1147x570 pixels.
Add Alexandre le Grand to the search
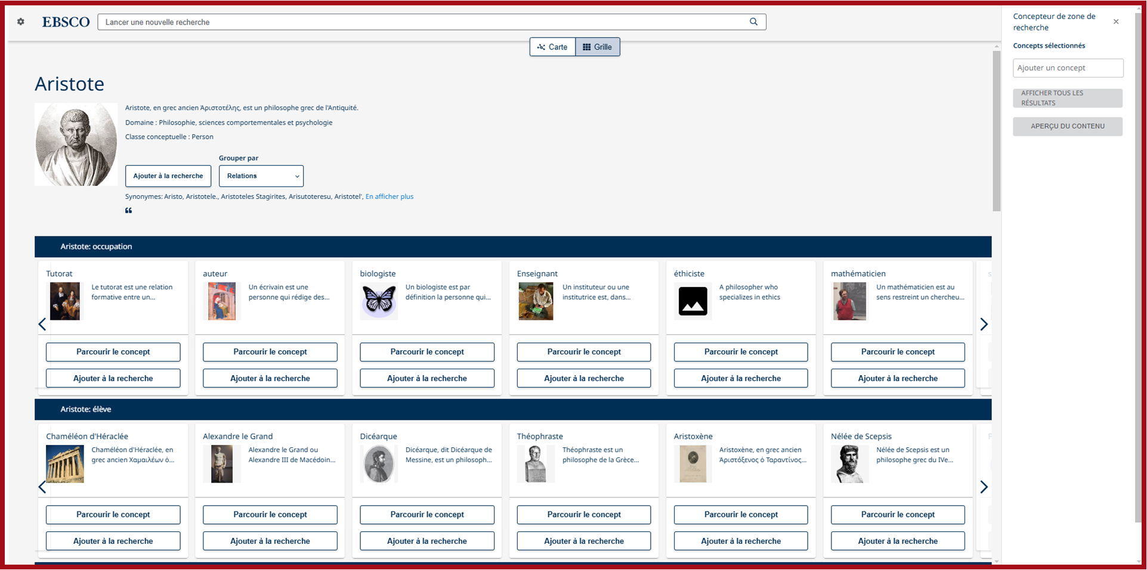(270, 541)
